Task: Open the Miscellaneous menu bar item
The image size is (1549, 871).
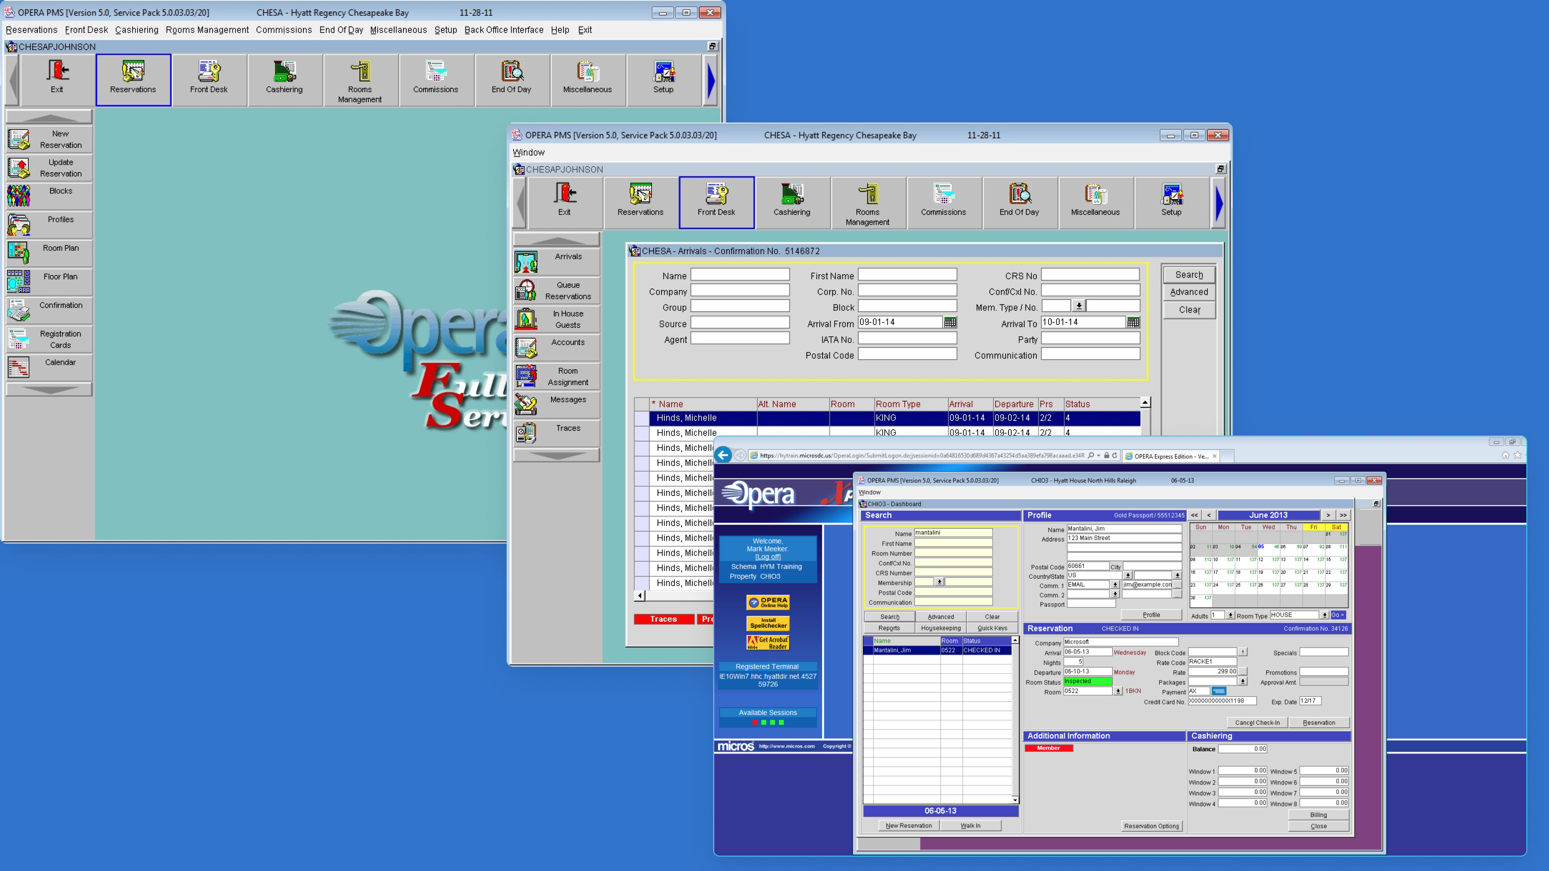Action: [398, 29]
